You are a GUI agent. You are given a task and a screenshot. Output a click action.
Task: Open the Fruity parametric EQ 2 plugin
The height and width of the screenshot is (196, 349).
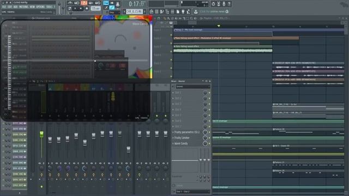[x=187, y=132]
